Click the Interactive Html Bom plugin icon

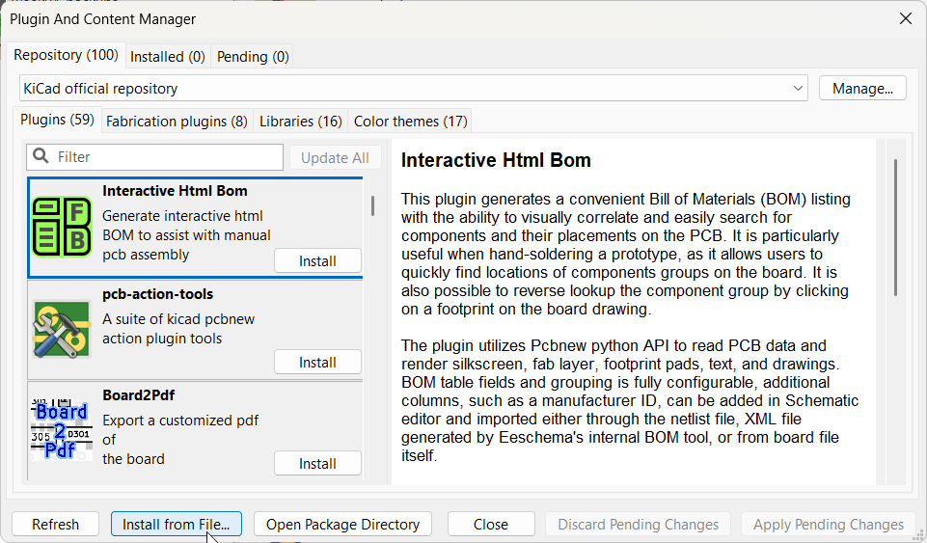coord(62,227)
